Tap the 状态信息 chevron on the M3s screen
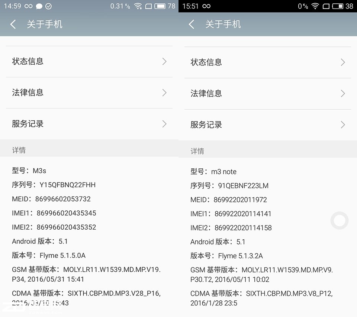This screenshot has height=317, width=357. click(164, 61)
